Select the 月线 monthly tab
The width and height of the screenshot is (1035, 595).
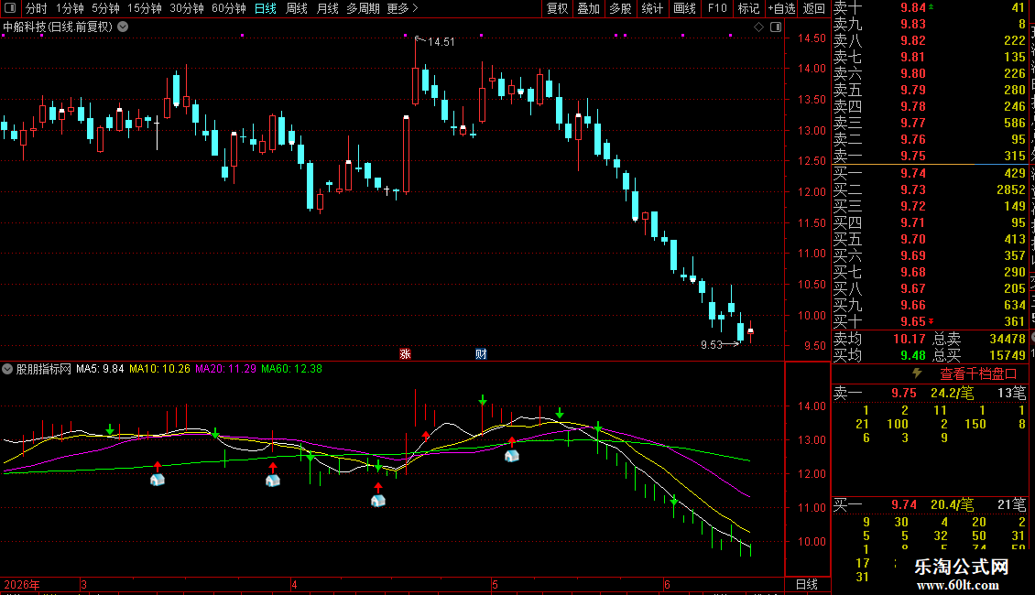tap(327, 8)
